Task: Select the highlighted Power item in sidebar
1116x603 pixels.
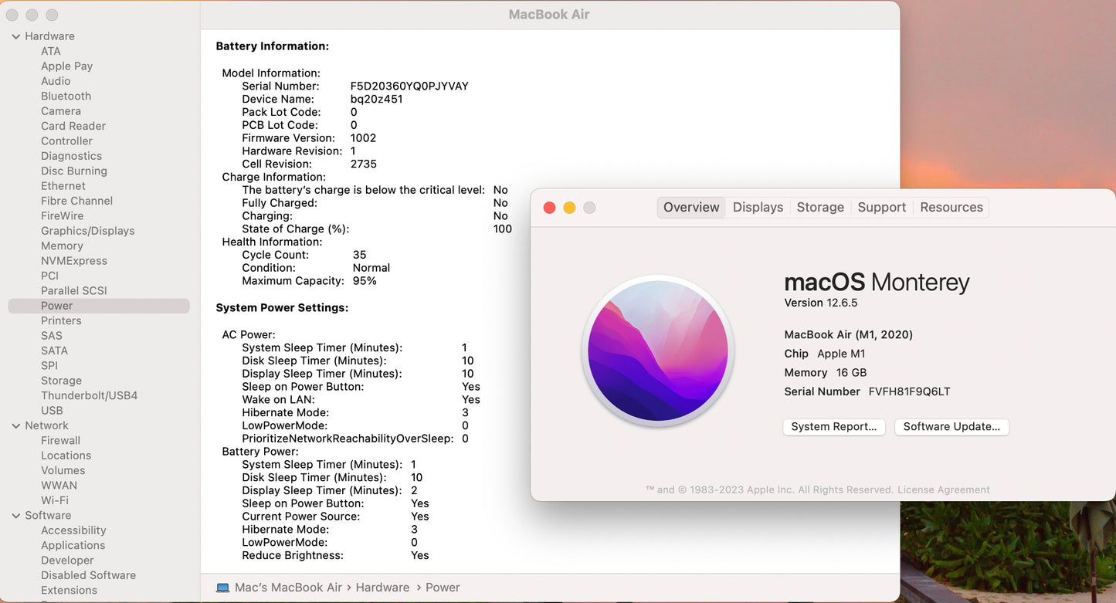Action: tap(99, 306)
